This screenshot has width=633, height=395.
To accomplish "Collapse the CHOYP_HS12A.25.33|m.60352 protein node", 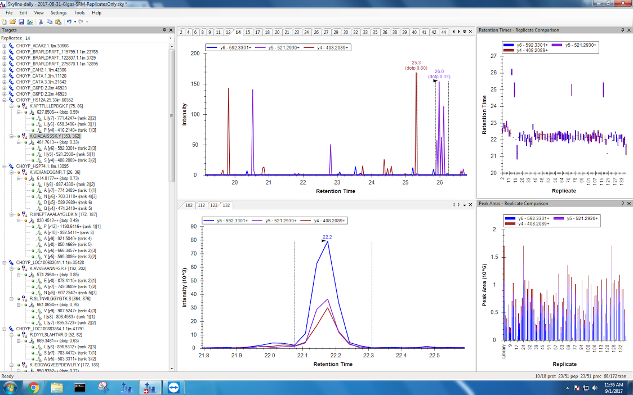I will [x=5, y=100].
